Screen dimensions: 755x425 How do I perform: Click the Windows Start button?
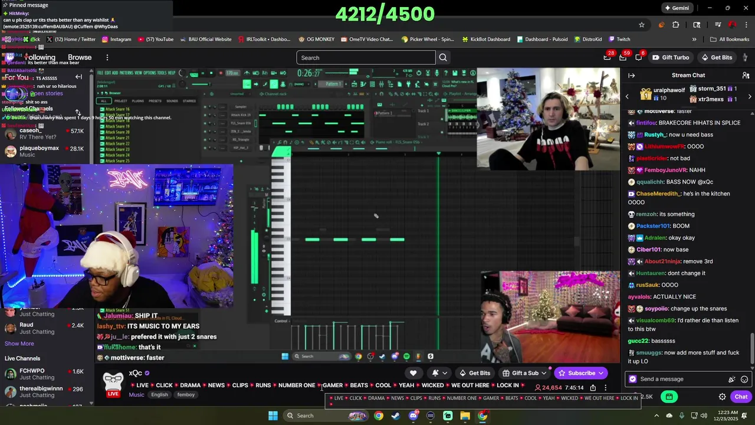point(273,416)
